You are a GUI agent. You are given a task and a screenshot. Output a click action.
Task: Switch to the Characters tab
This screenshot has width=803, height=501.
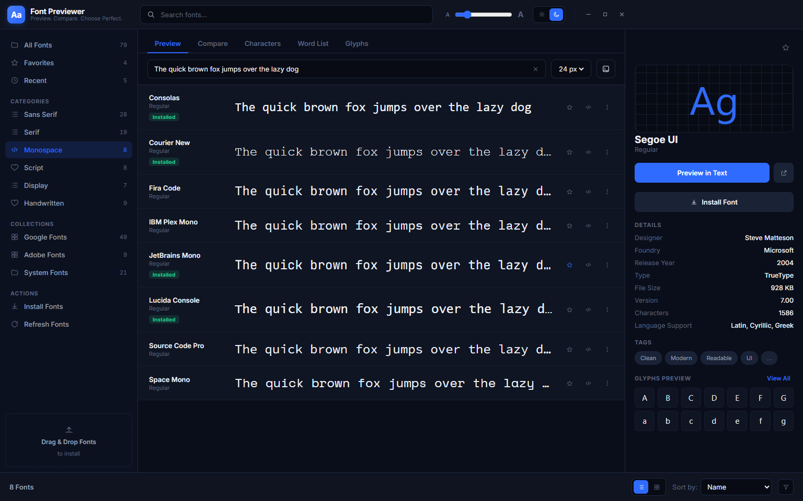(262, 44)
